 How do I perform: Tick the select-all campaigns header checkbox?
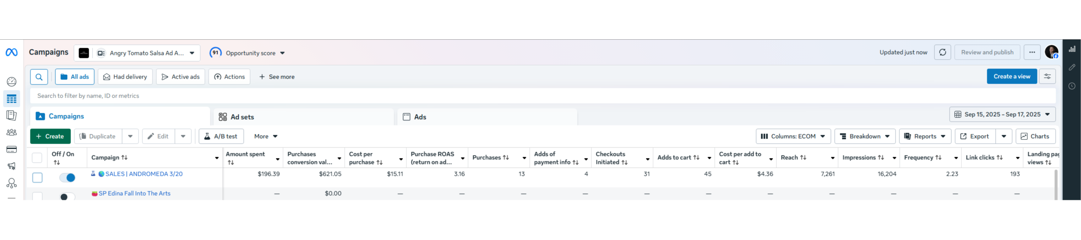37,158
